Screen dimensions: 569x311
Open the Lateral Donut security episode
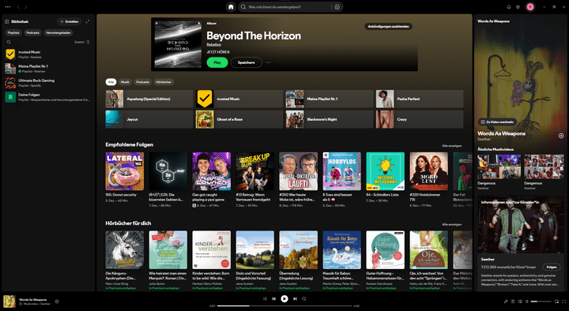click(x=125, y=171)
